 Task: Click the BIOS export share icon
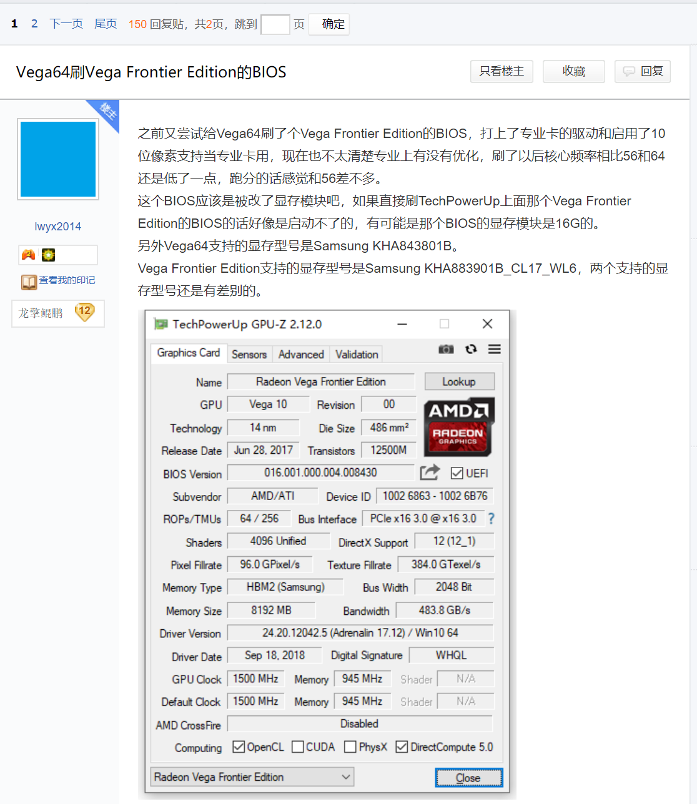tap(430, 473)
